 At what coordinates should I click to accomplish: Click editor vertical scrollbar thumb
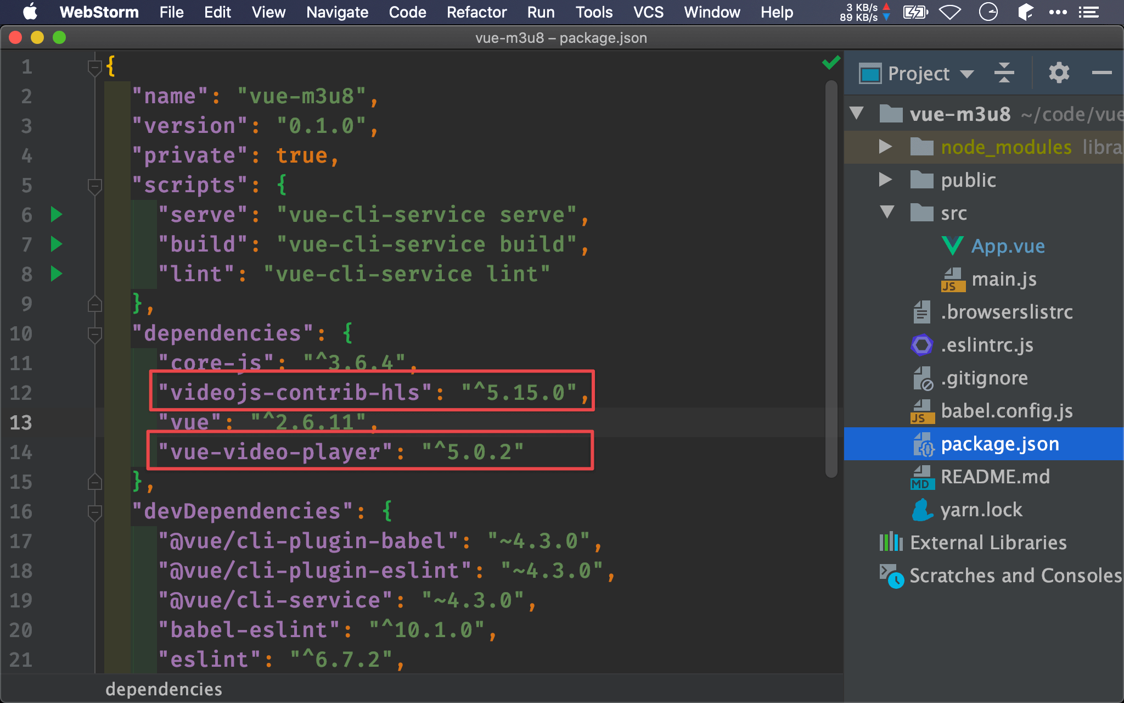831,279
